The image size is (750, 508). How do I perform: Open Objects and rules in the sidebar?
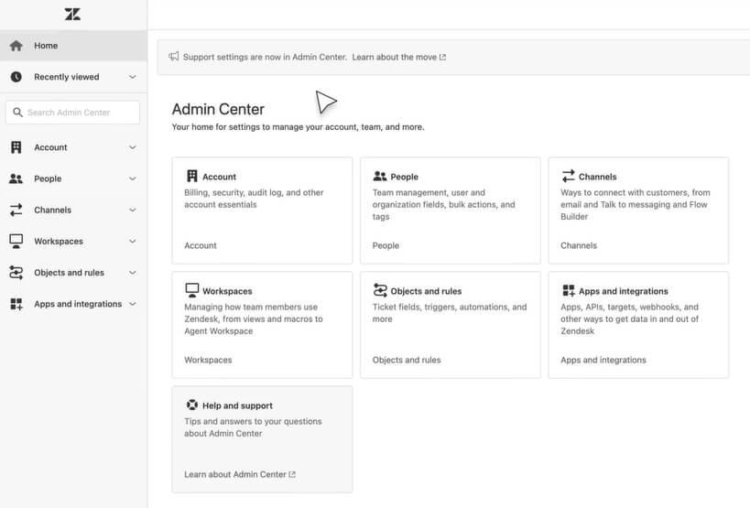(73, 273)
